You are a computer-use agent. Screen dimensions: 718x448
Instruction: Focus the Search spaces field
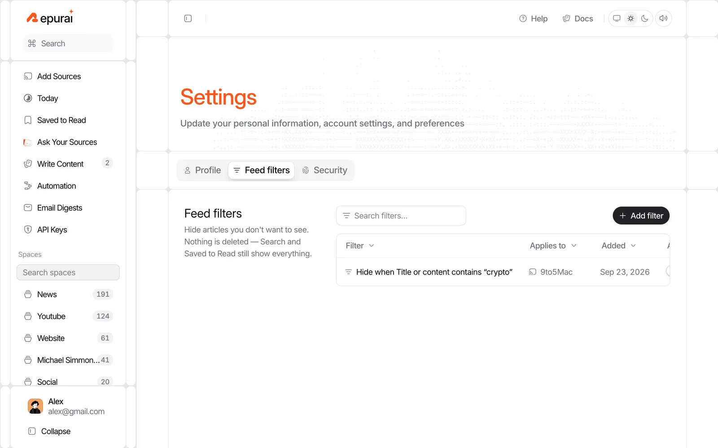coord(68,272)
